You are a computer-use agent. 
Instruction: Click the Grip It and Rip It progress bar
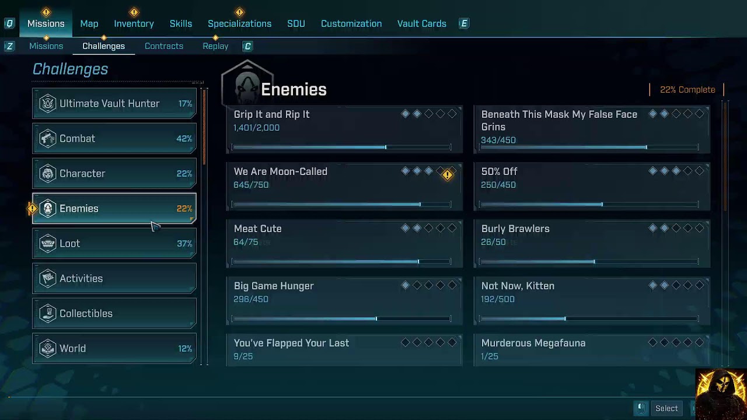(341, 147)
